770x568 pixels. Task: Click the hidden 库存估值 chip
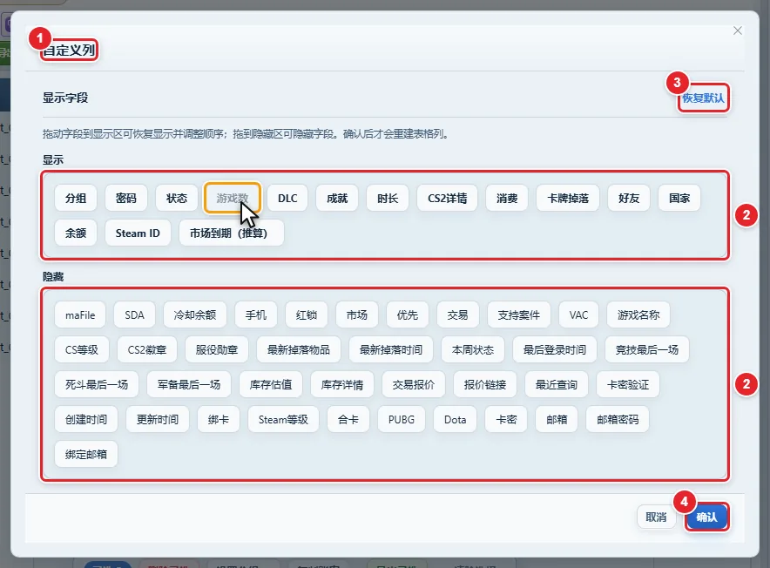pyautogui.click(x=271, y=385)
